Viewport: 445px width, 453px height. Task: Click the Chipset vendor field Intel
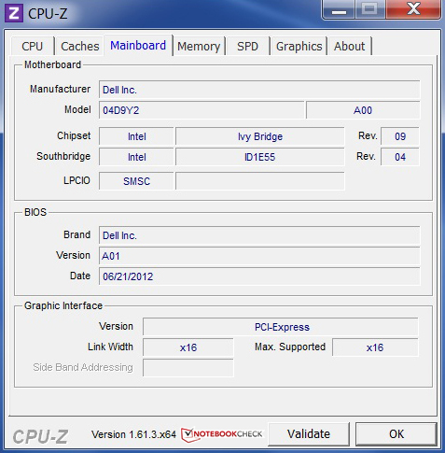pos(136,136)
